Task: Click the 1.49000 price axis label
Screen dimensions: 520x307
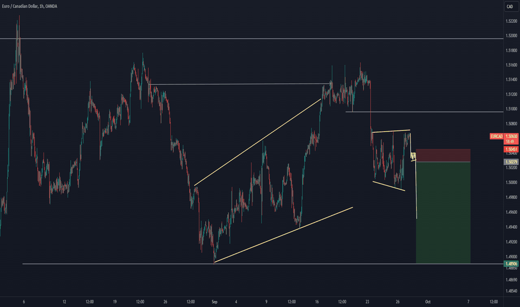Action: point(512,257)
